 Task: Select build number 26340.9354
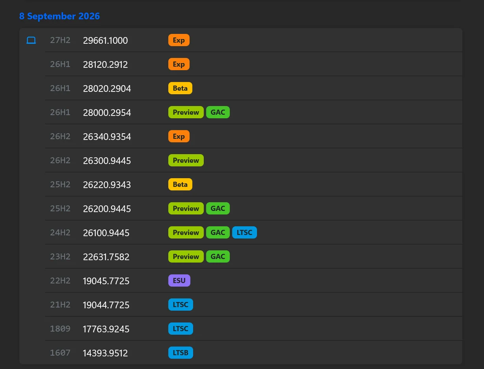(x=107, y=136)
